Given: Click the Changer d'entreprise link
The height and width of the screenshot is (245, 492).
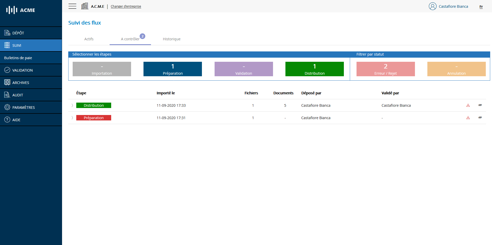Looking at the screenshot, I should tap(126, 6).
